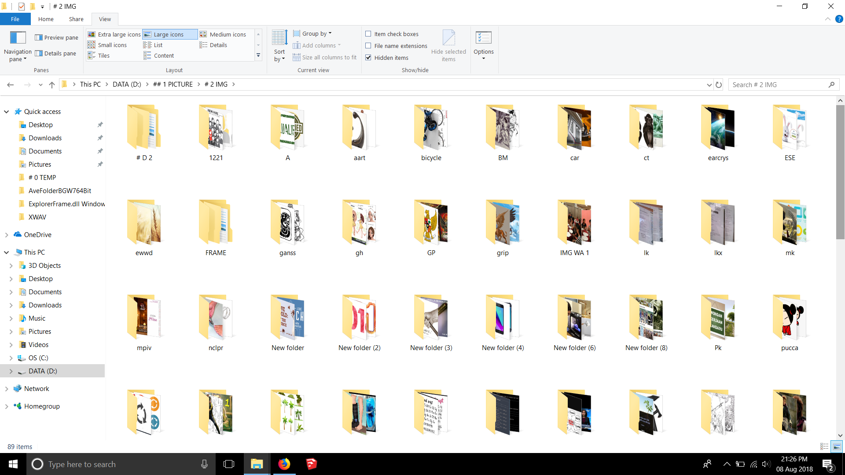Go up one folder level

52,84
